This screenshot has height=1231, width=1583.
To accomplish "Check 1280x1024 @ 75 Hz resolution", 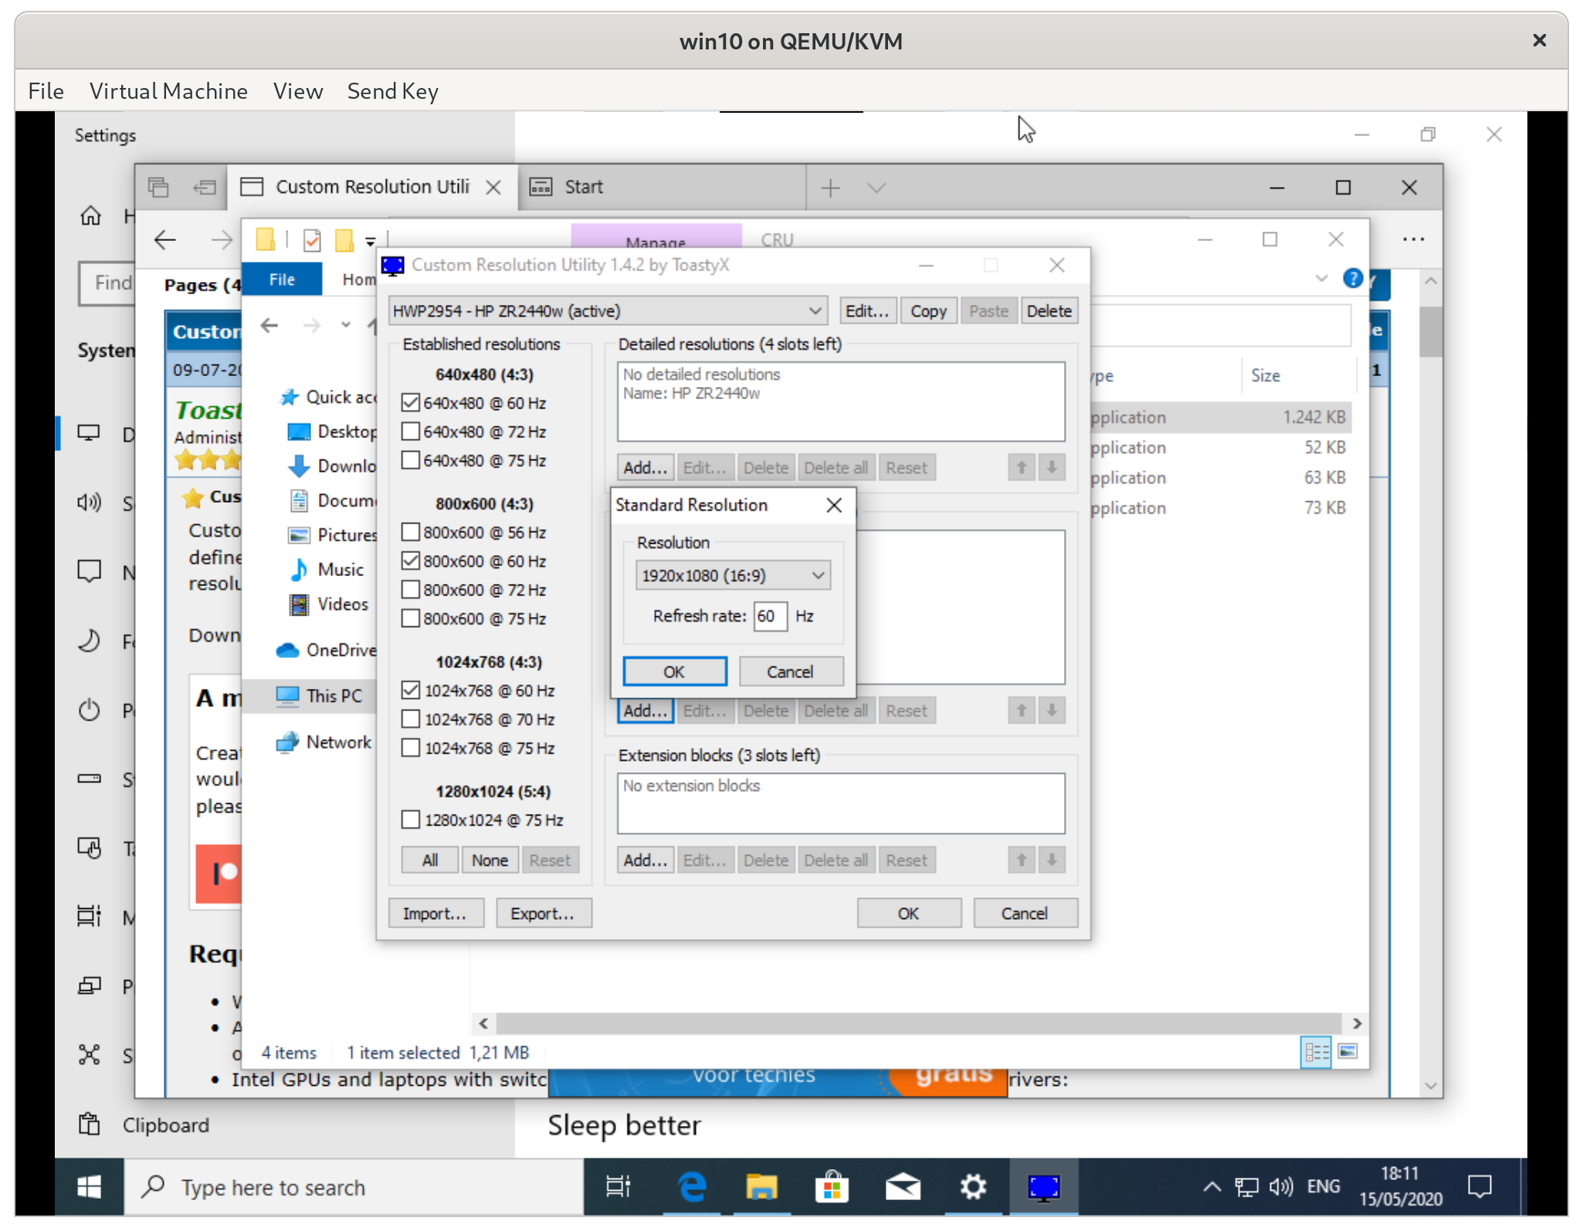I will 410,819.
